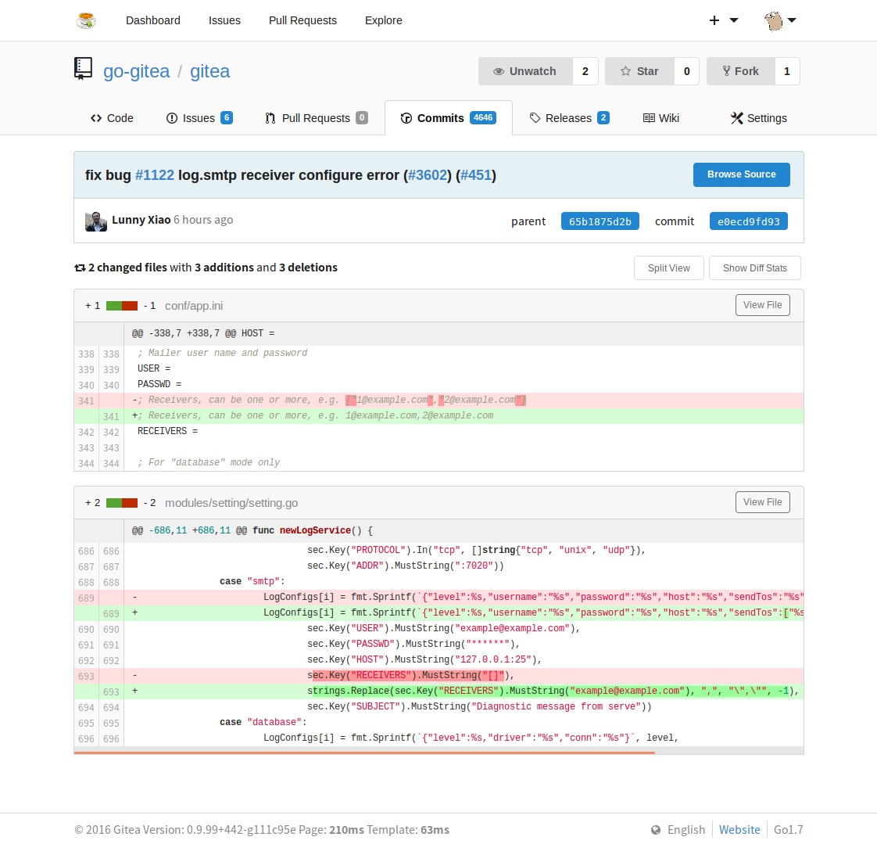Show the forks count 1
The image size is (877, 844).
click(787, 71)
